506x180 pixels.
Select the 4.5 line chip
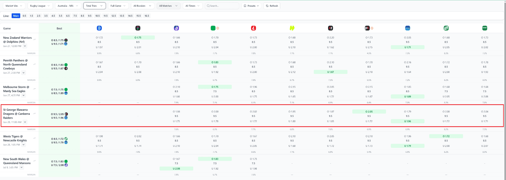click(x=53, y=16)
